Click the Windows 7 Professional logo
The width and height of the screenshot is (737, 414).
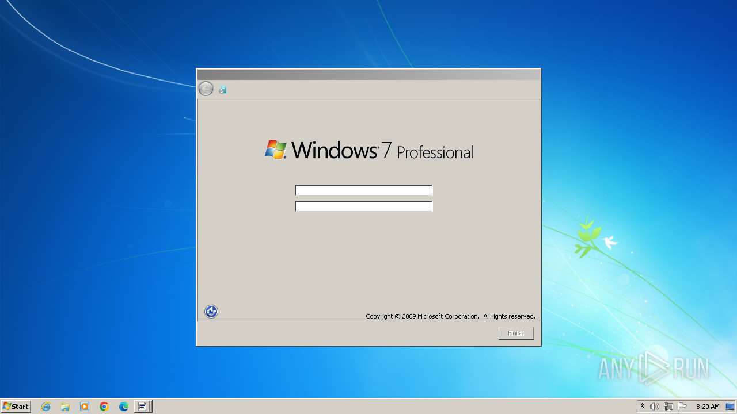(x=368, y=150)
